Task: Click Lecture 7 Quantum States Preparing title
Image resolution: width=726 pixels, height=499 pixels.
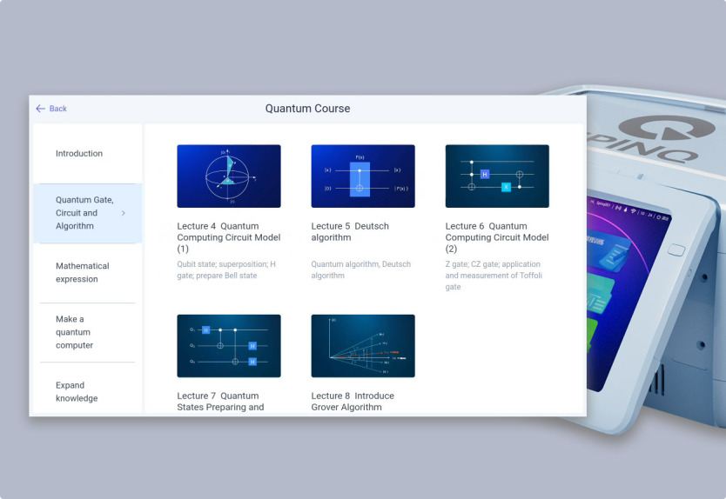Action: point(221,402)
